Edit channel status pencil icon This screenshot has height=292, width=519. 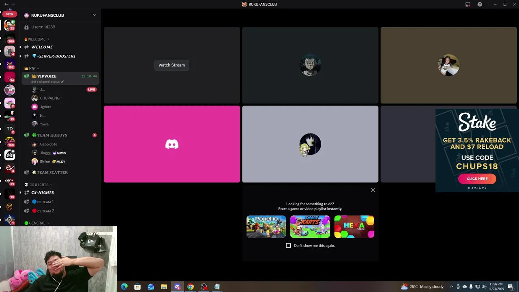coord(62,82)
